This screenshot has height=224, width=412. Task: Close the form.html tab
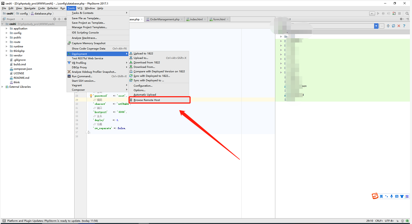[228, 19]
